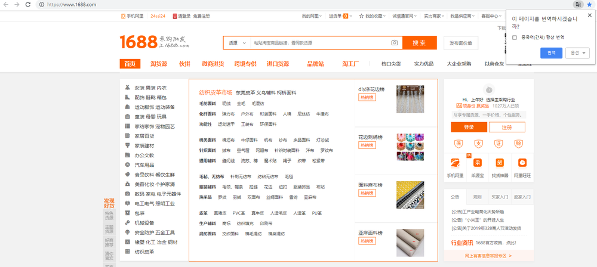The image size is (597, 267).
Task: Click the 面料麻布榜 yellow fabric thumbnail
Action: 410,195
